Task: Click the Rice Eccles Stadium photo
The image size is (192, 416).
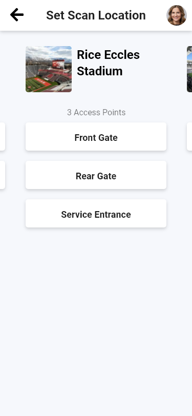Action: click(x=49, y=69)
